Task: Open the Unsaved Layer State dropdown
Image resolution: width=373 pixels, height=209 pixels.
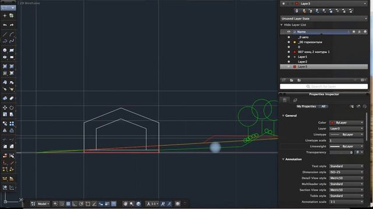Action: pos(324,19)
